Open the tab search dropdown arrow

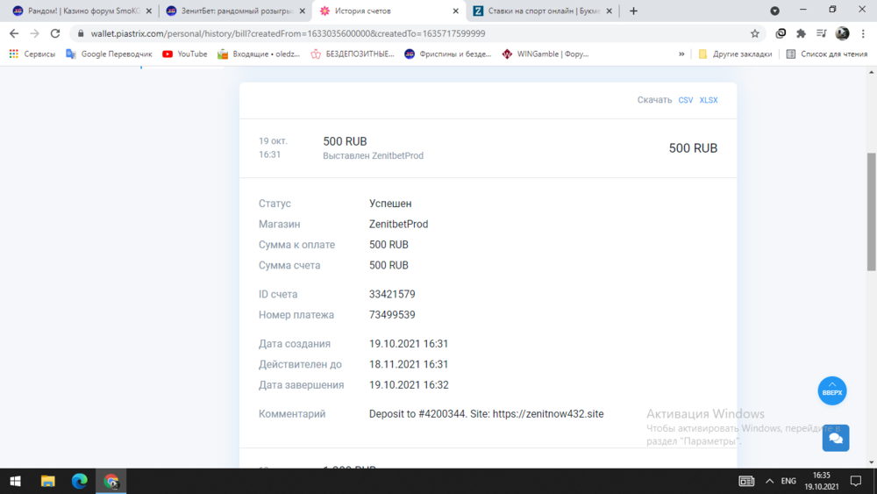tap(774, 11)
